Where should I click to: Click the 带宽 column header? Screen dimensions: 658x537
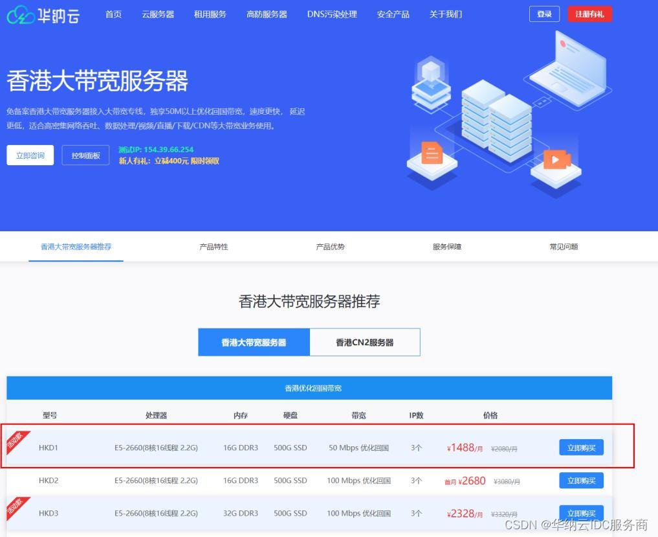(359, 416)
